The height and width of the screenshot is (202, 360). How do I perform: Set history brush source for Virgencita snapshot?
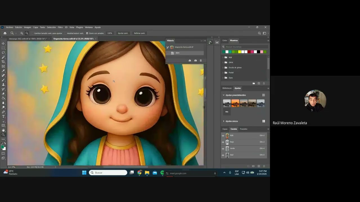click(168, 47)
